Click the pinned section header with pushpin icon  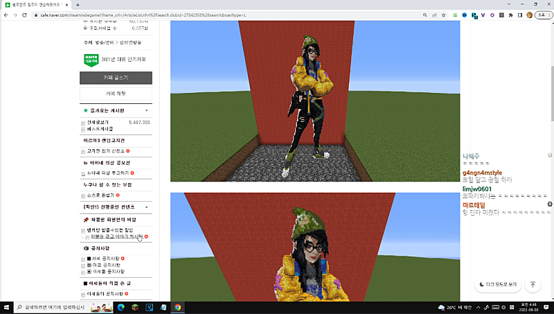pos(110,220)
